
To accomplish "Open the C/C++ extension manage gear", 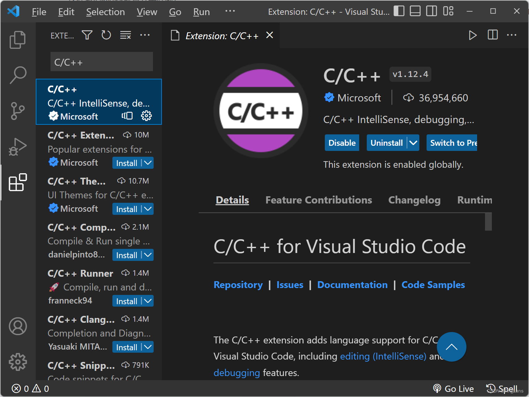I will [x=146, y=116].
